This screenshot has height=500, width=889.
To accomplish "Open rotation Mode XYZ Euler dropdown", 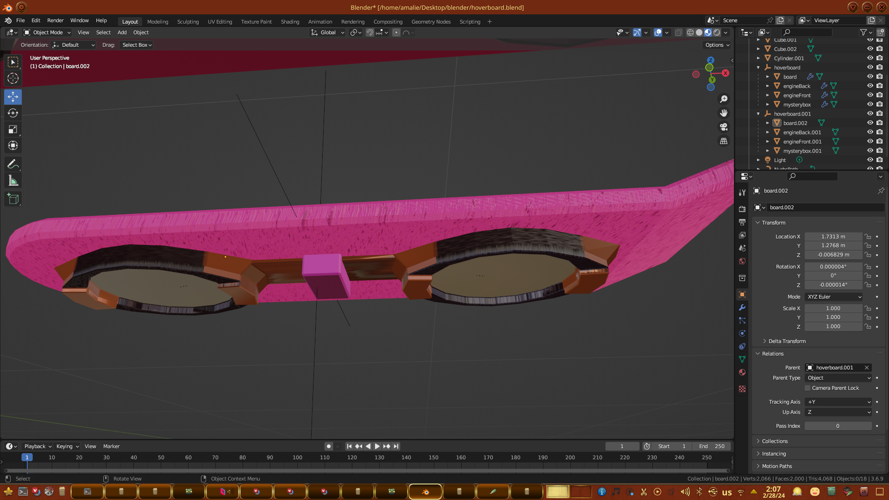I will pos(833,297).
